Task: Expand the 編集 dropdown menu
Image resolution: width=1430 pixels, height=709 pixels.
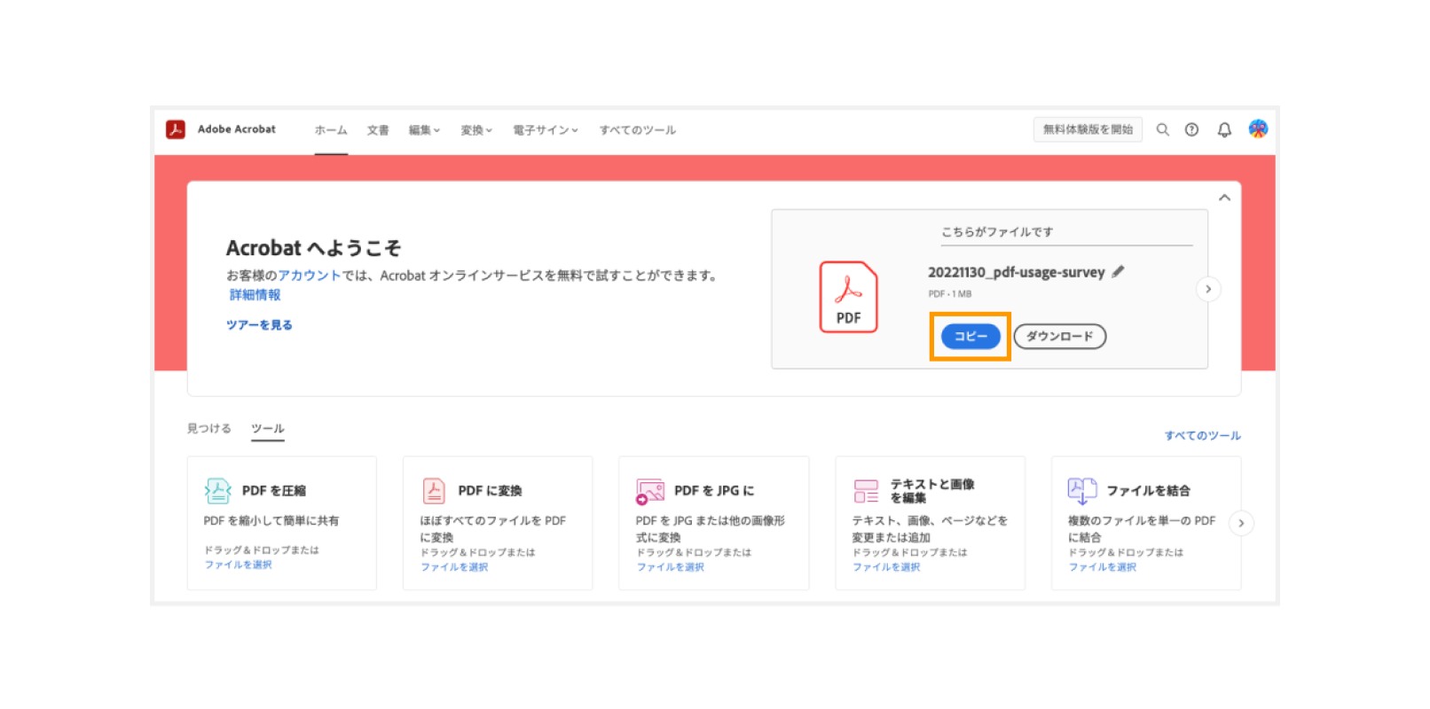Action: coord(424,130)
